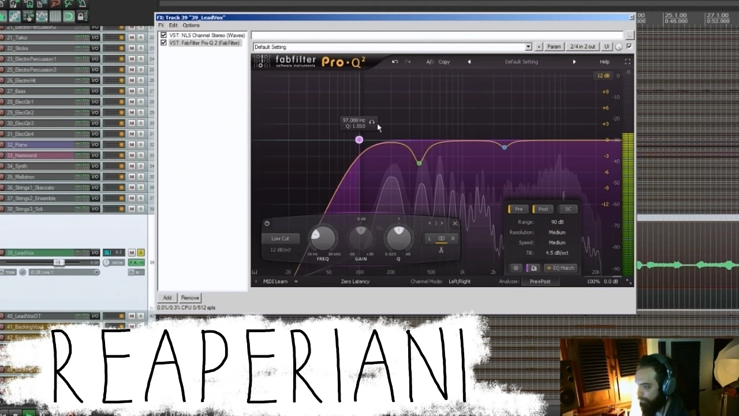Click the Param button
The image size is (739, 416).
coord(554,47)
